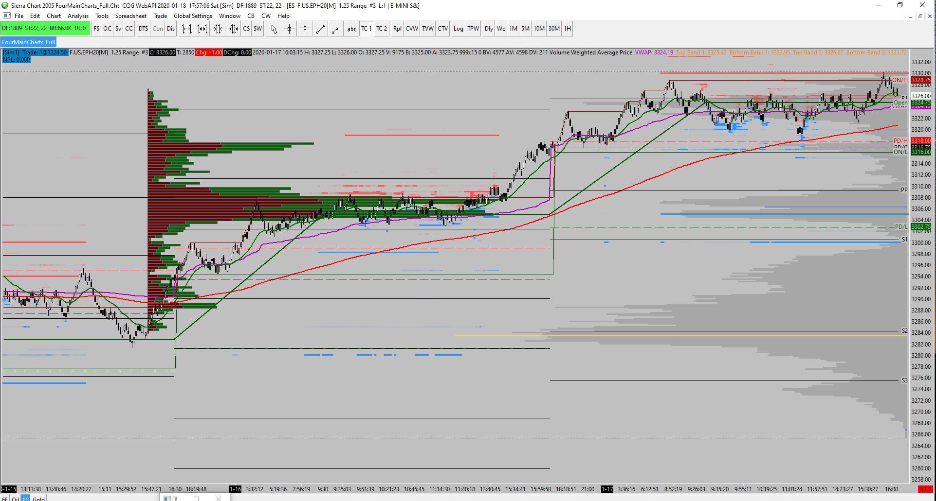Click the VWAP: 3324.19 study readout
Screen dimensions: 936x501
pyautogui.click(x=654, y=52)
